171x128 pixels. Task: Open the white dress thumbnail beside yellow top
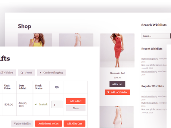(x=76, y=40)
